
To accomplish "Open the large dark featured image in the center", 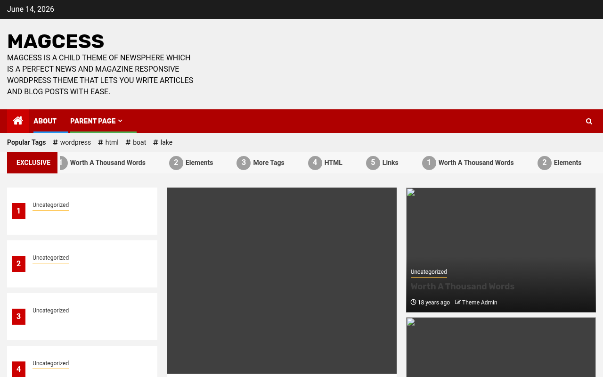I will (x=282, y=280).
